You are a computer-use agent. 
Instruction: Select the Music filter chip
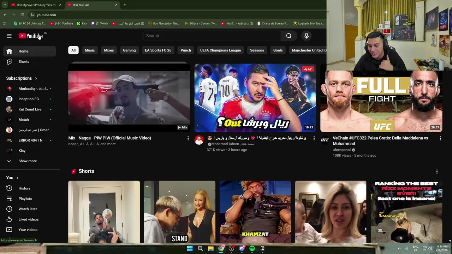click(90, 50)
